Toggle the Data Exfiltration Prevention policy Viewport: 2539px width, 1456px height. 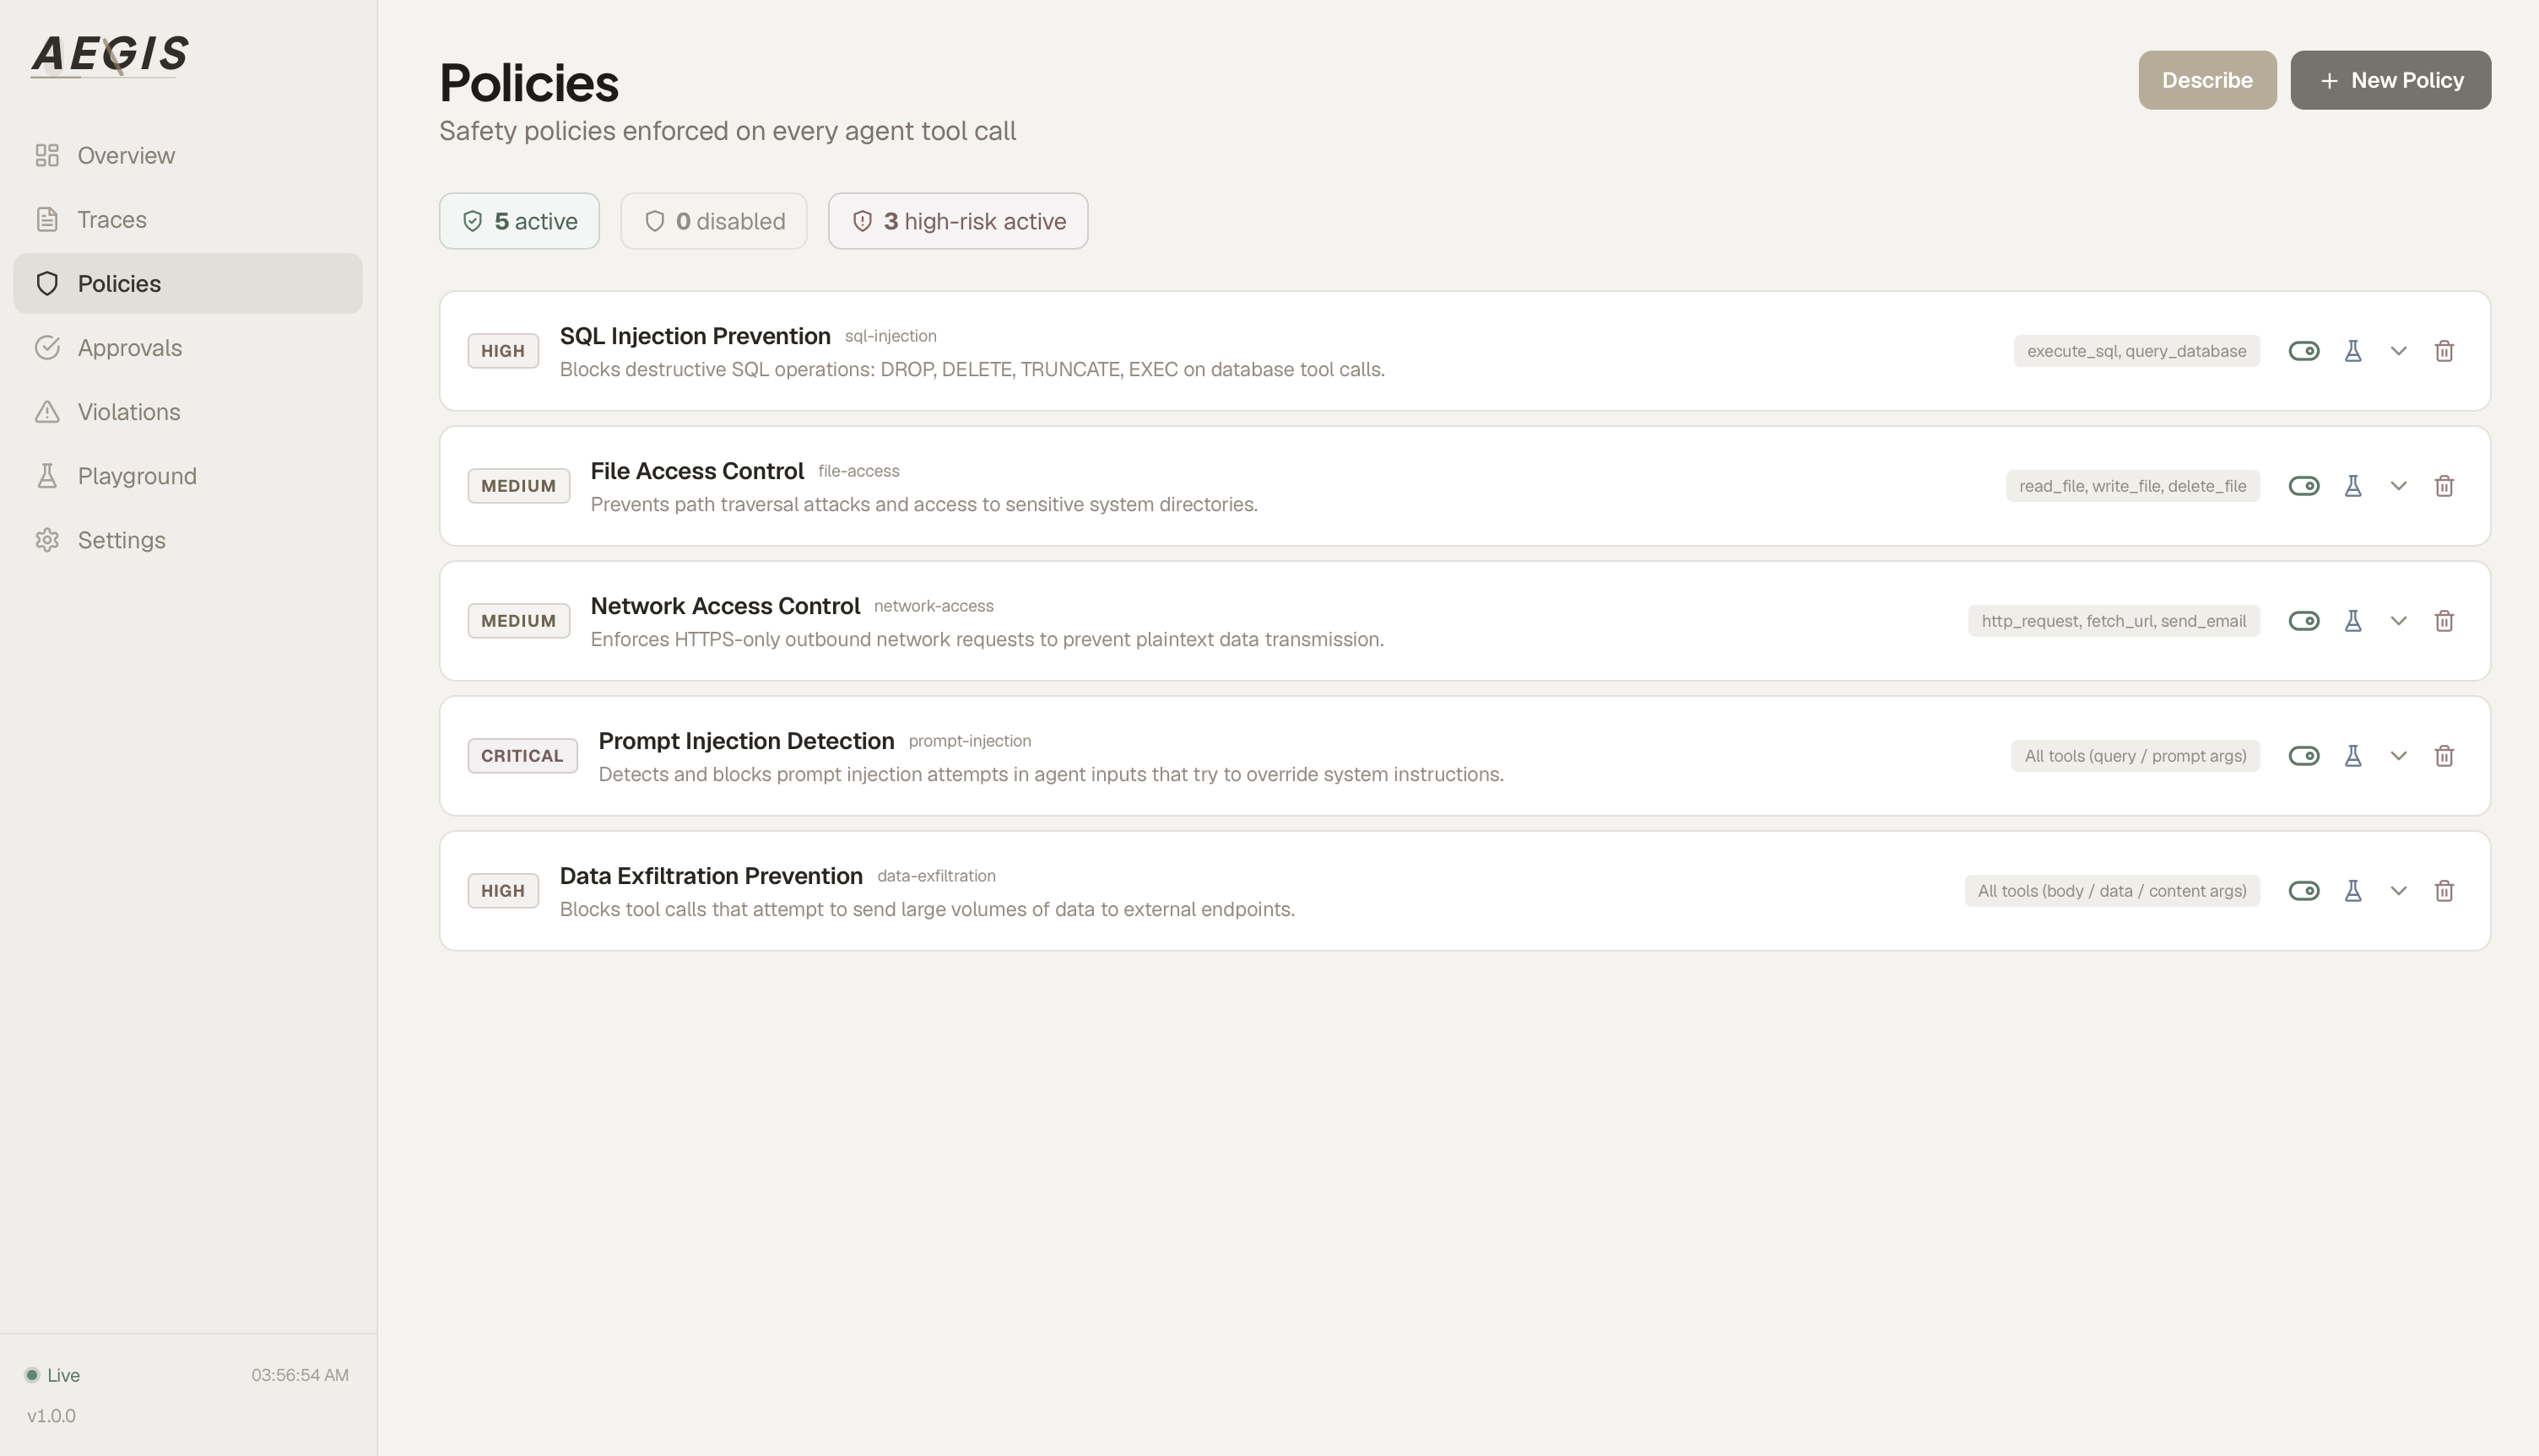[2304, 891]
